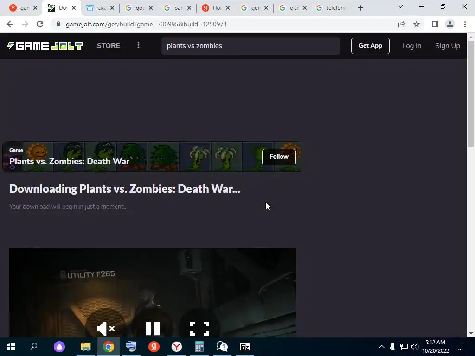The width and height of the screenshot is (475, 356).
Task: Open the Windows notification center
Action: click(460, 347)
